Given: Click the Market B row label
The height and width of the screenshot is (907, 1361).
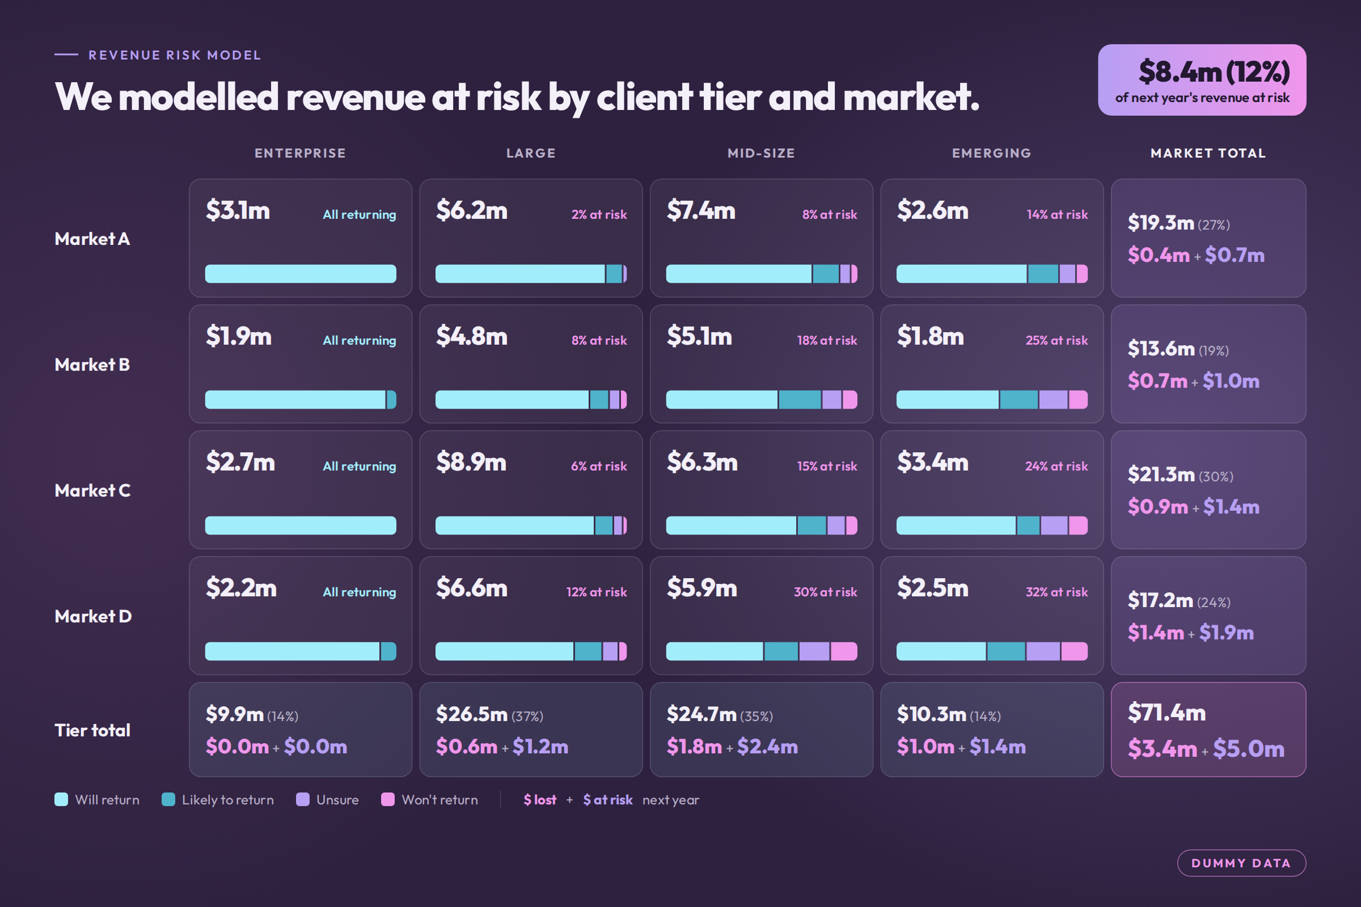Looking at the screenshot, I should [x=92, y=365].
